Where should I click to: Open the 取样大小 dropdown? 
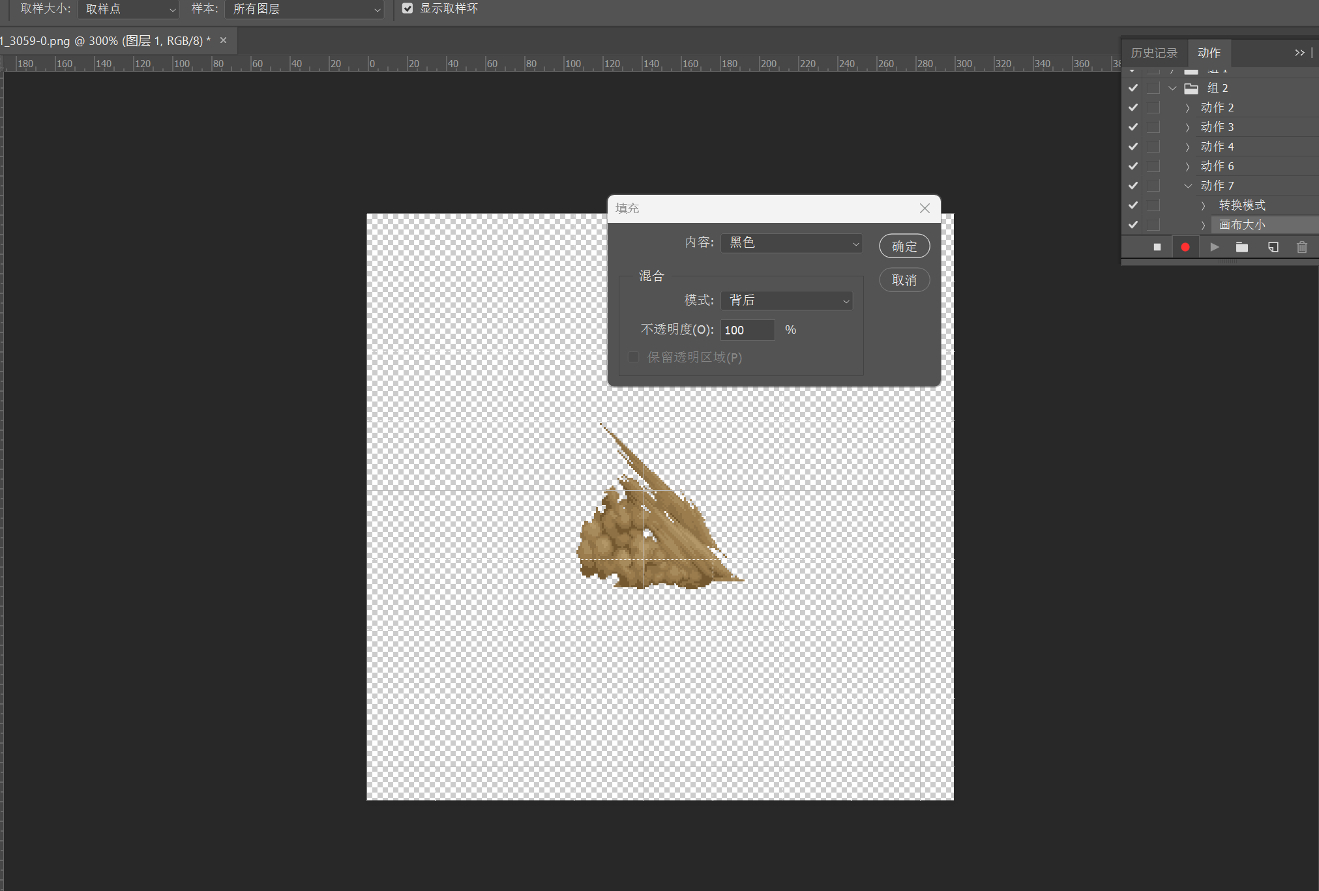pos(128,9)
